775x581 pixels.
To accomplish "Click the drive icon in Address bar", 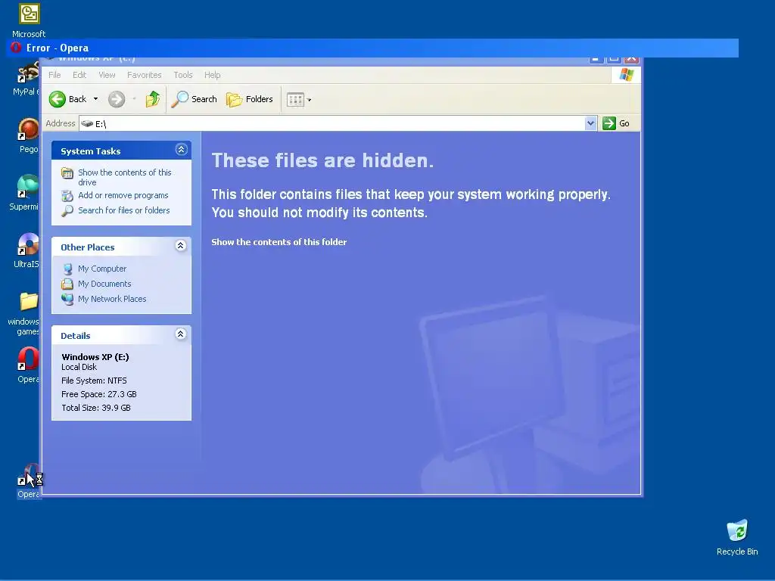I will [87, 123].
